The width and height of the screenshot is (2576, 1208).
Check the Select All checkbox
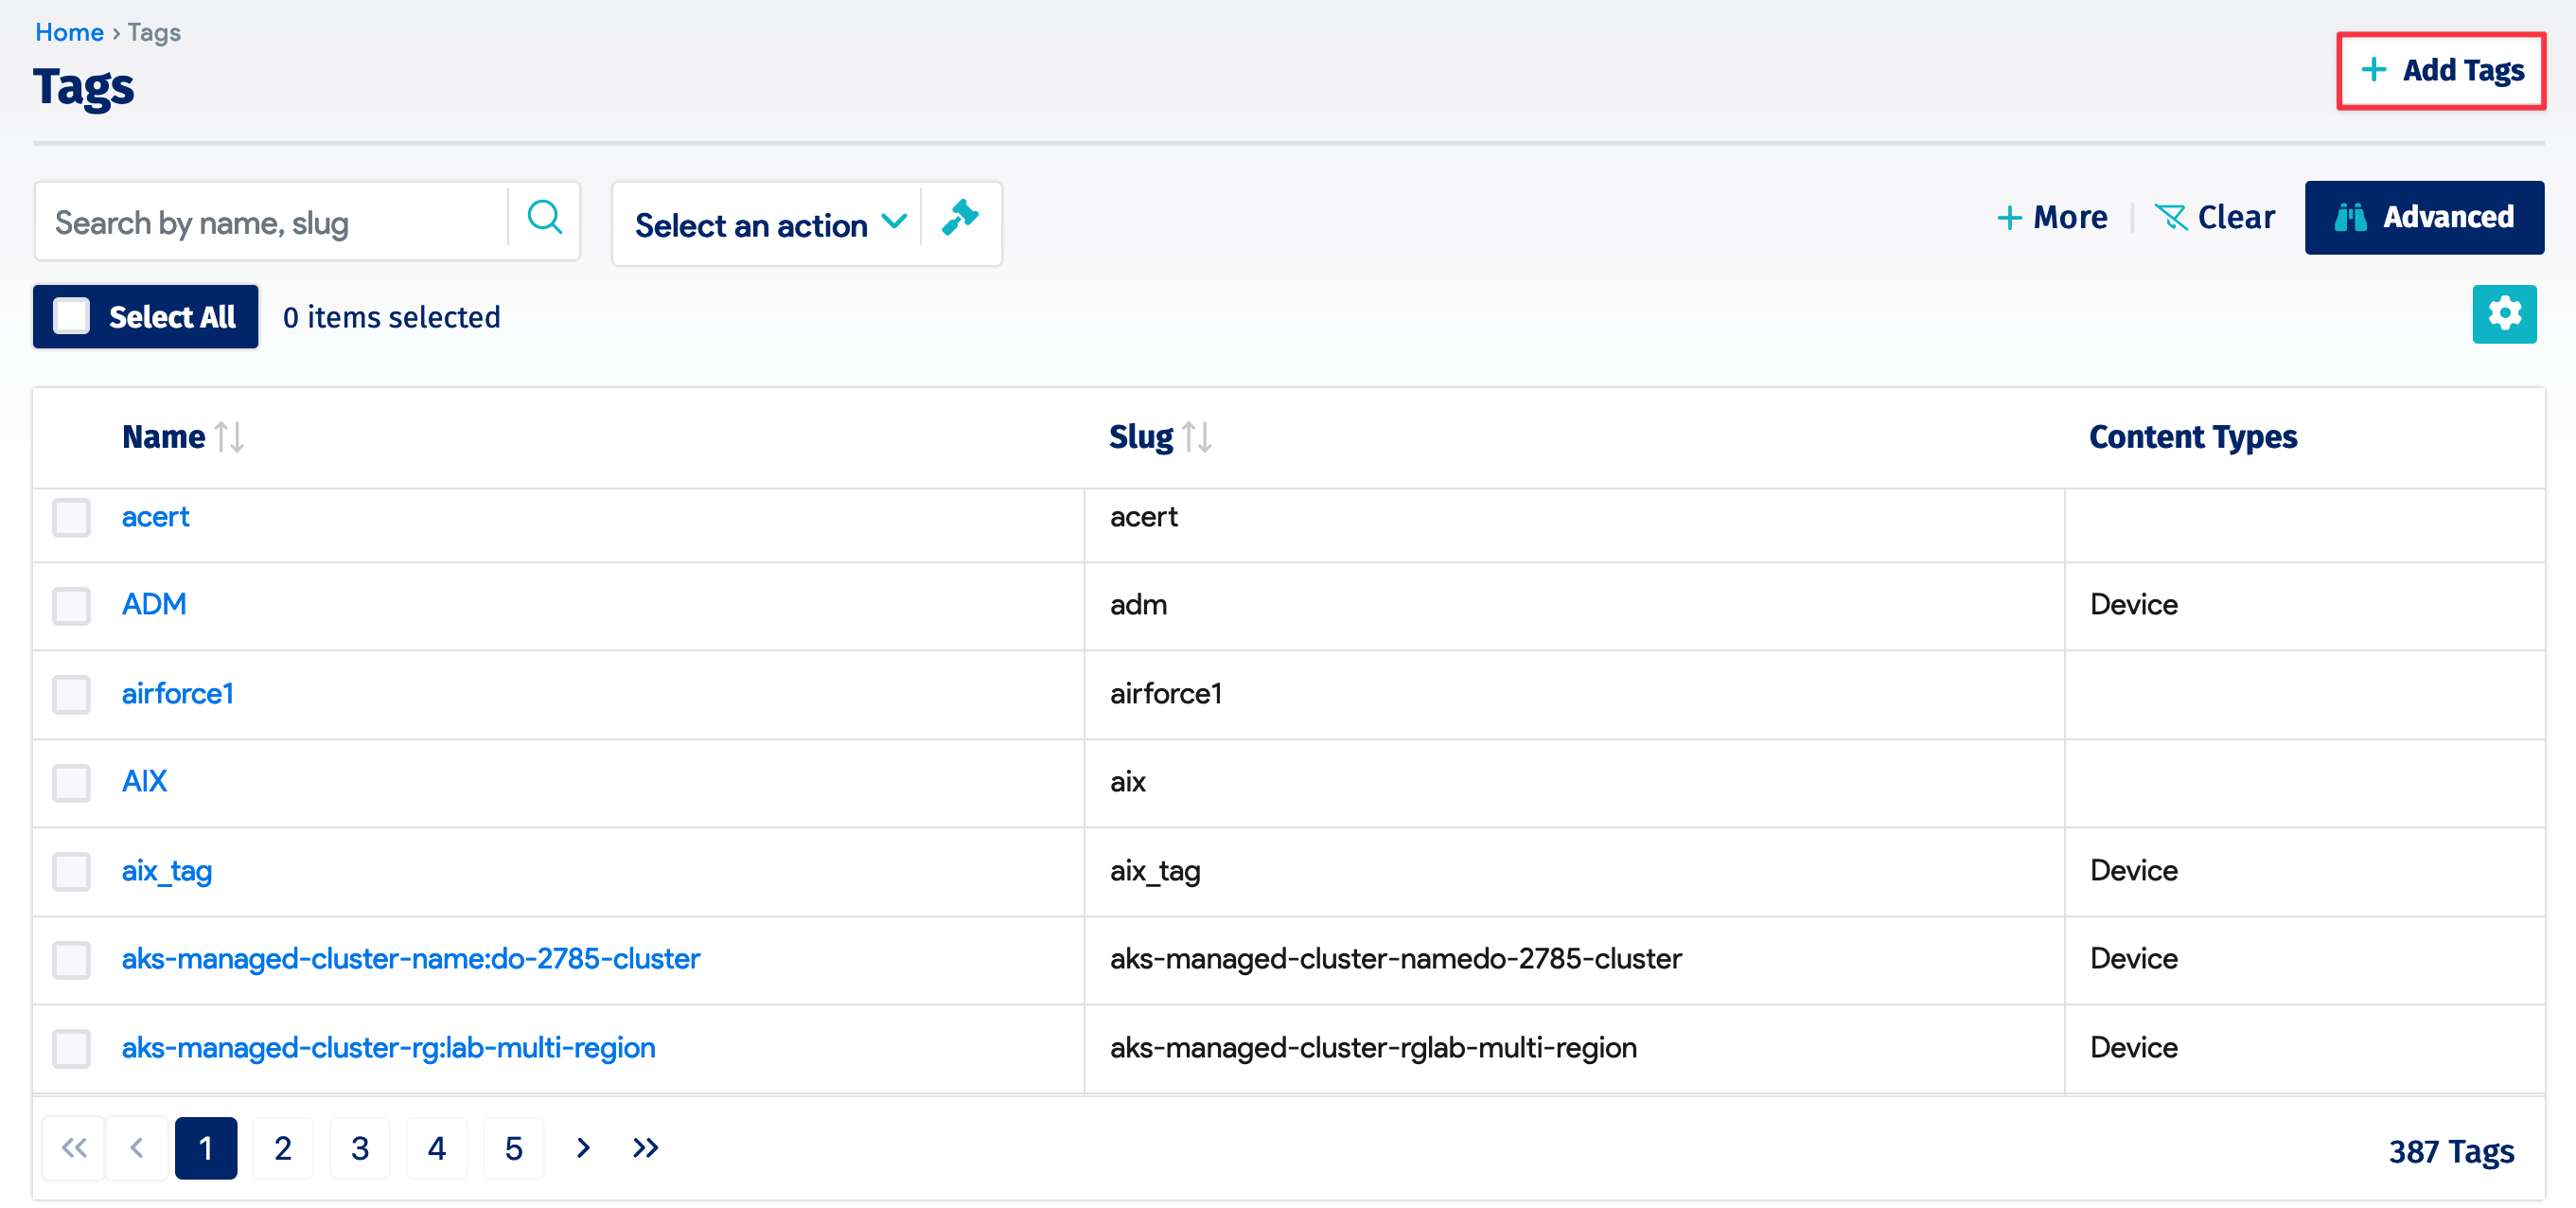72,316
